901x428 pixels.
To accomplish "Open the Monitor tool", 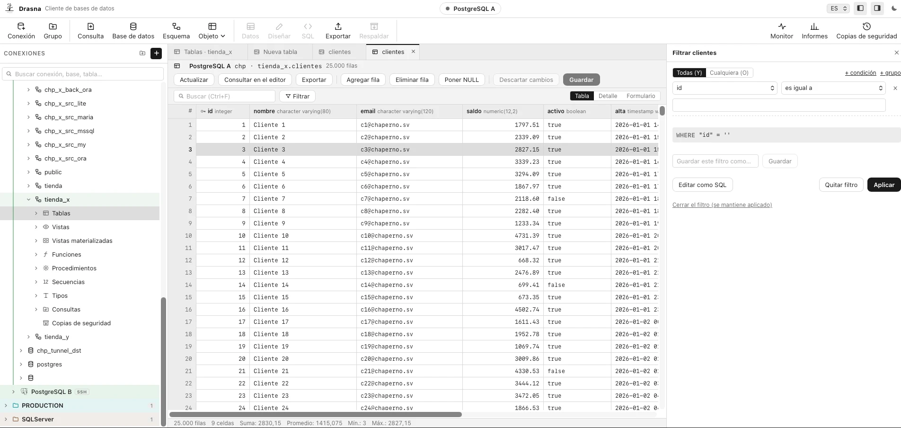I will tap(782, 31).
